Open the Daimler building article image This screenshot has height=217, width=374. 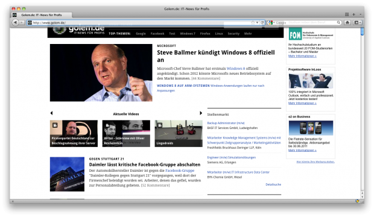click(x=67, y=174)
